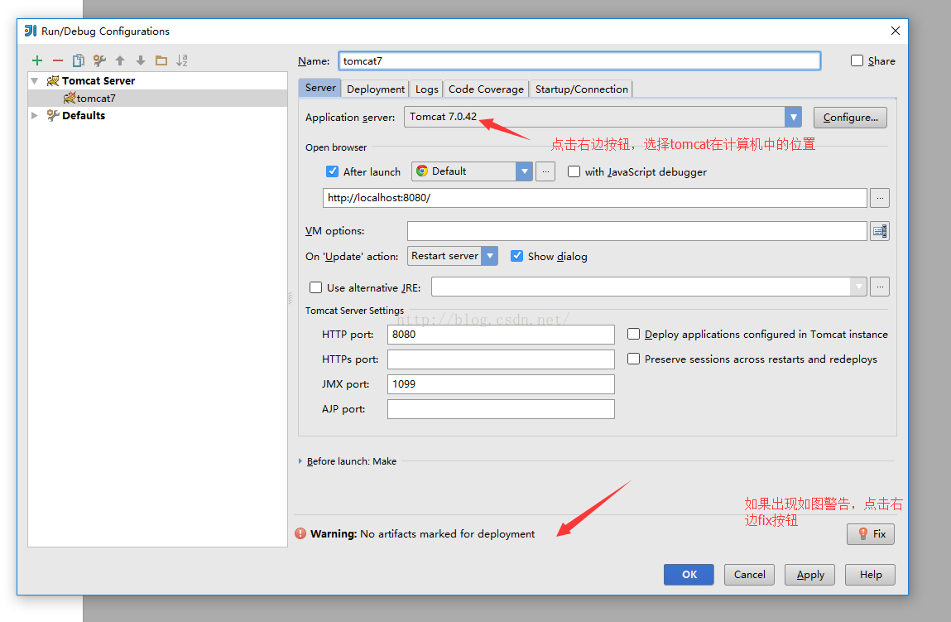Image resolution: width=951 pixels, height=622 pixels.
Task: Click HTTPs port field
Action: [501, 359]
